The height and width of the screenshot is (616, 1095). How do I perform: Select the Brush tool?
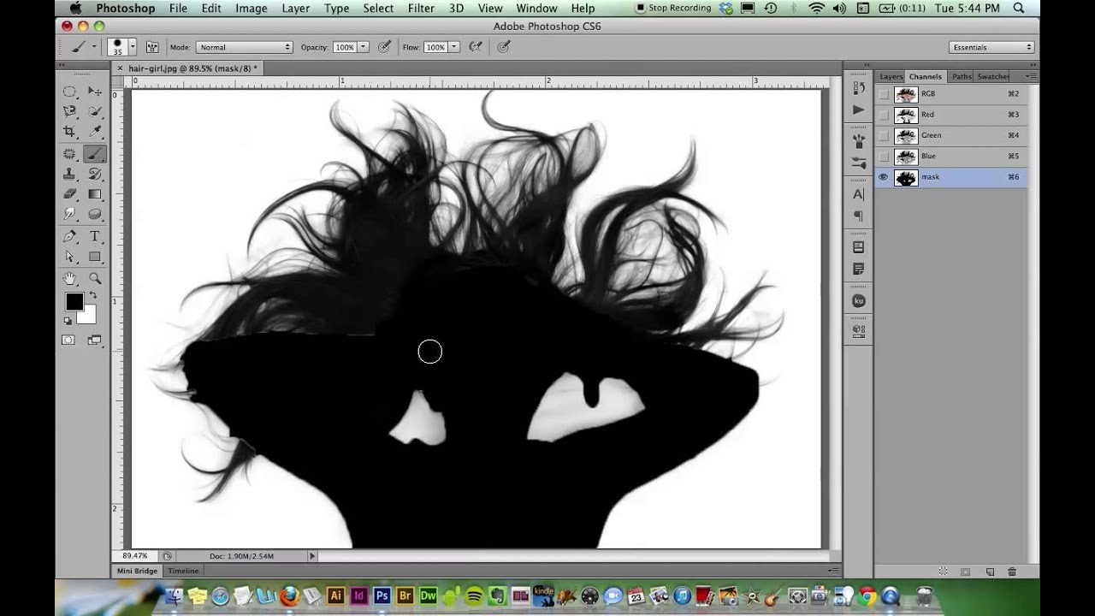pos(96,154)
